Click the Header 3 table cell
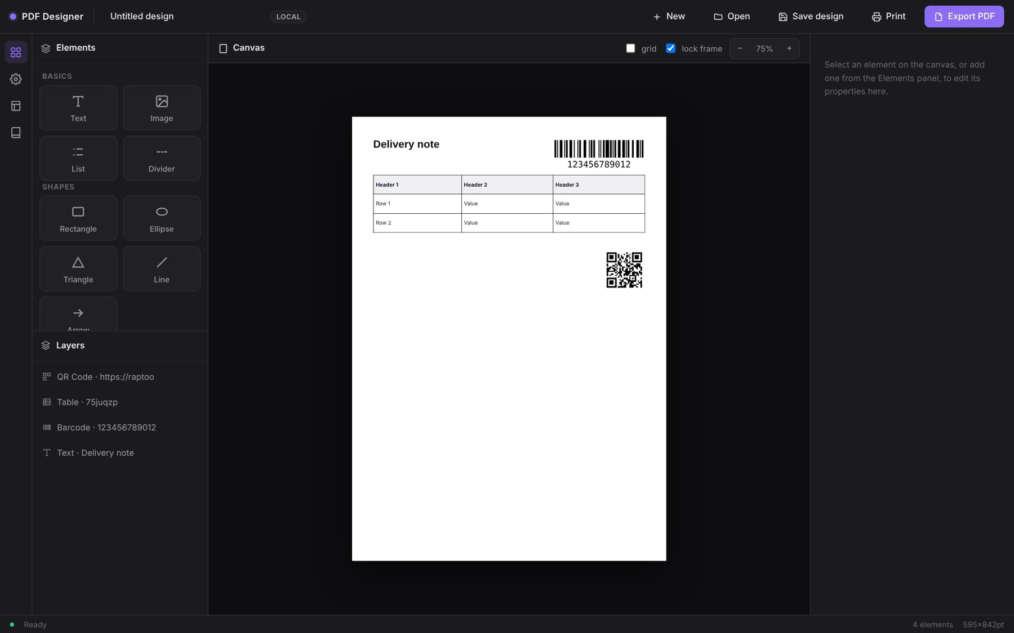1014x633 pixels. pyautogui.click(x=599, y=185)
